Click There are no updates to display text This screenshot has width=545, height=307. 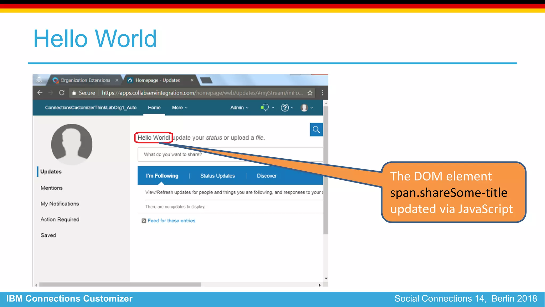click(x=175, y=207)
